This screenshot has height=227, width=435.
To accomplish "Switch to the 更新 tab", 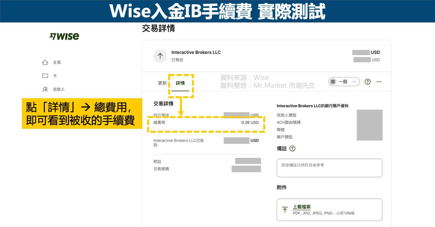I will 162,83.
